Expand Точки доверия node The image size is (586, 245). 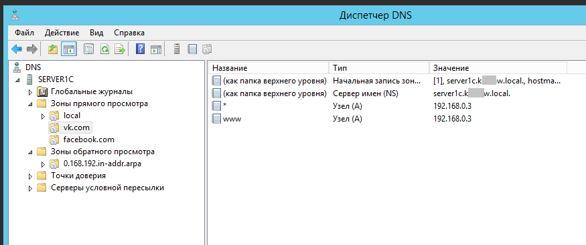click(x=30, y=176)
